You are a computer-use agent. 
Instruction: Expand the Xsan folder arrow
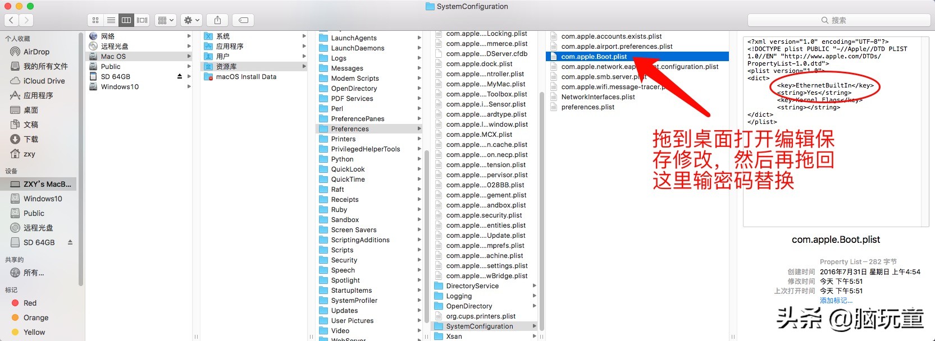(535, 337)
